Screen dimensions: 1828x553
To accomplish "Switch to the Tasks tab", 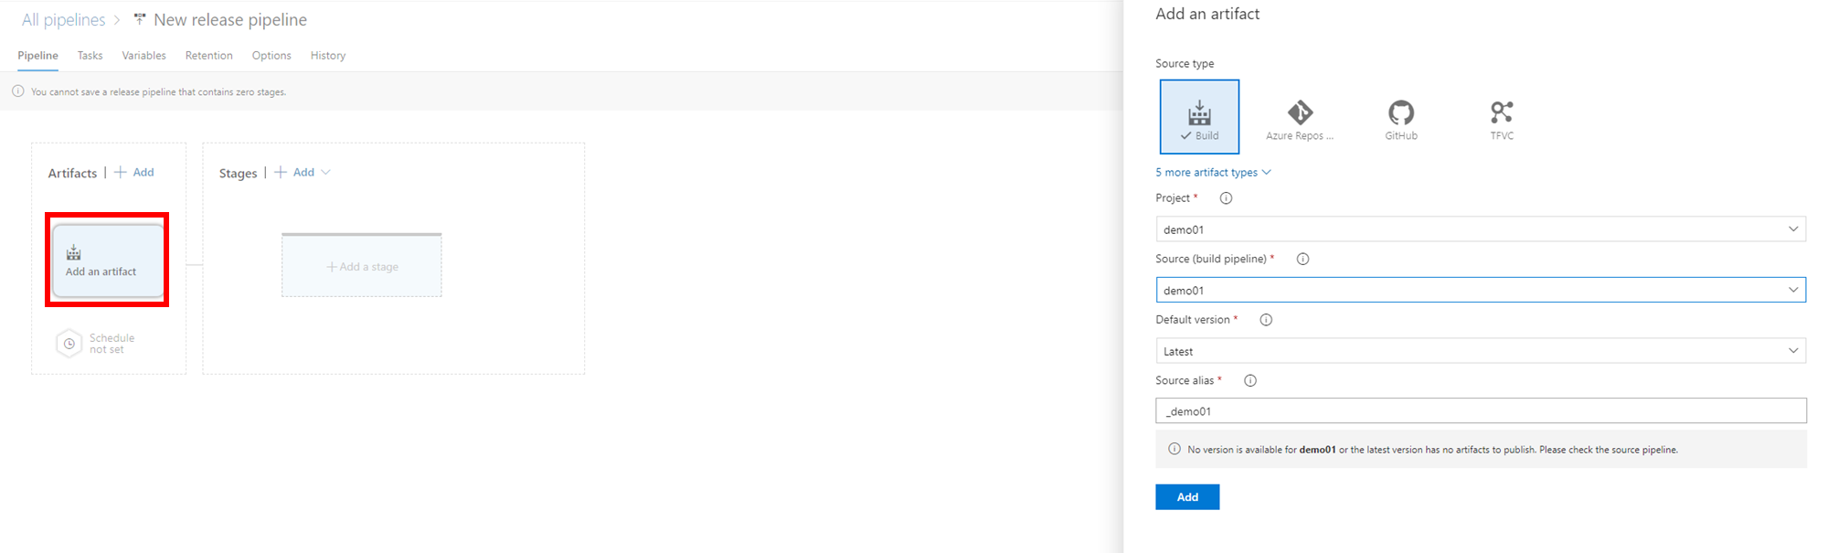I will pos(90,56).
